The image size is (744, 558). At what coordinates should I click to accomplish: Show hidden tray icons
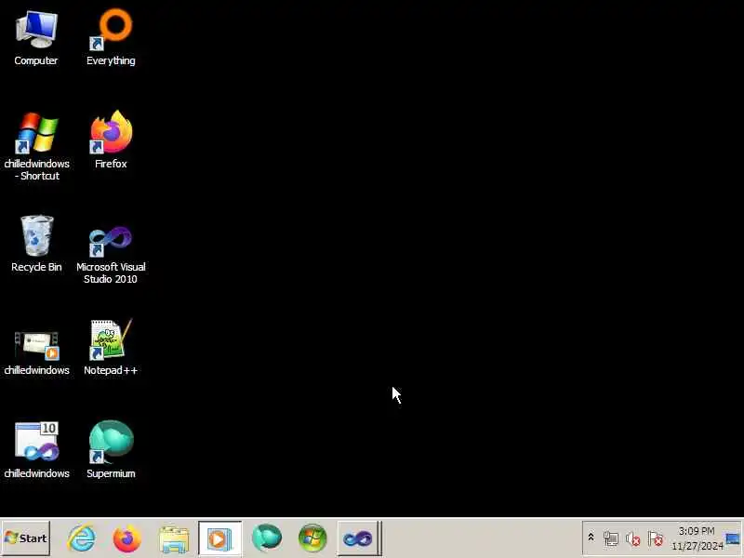591,538
